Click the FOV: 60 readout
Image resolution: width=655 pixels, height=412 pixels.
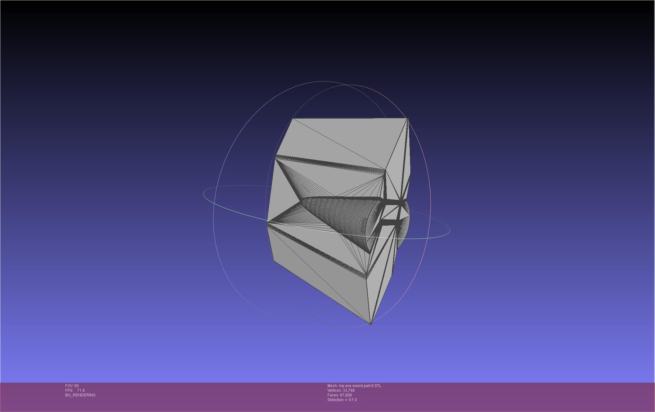72,386
